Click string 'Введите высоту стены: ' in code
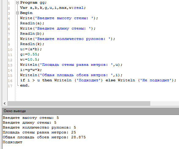The width and height of the screenshot is (179, 149). coord(64,18)
